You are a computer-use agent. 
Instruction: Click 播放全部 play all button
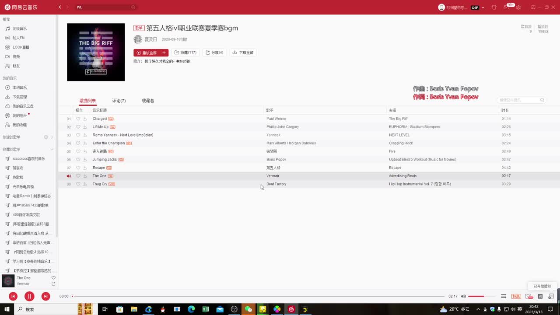[x=147, y=52]
